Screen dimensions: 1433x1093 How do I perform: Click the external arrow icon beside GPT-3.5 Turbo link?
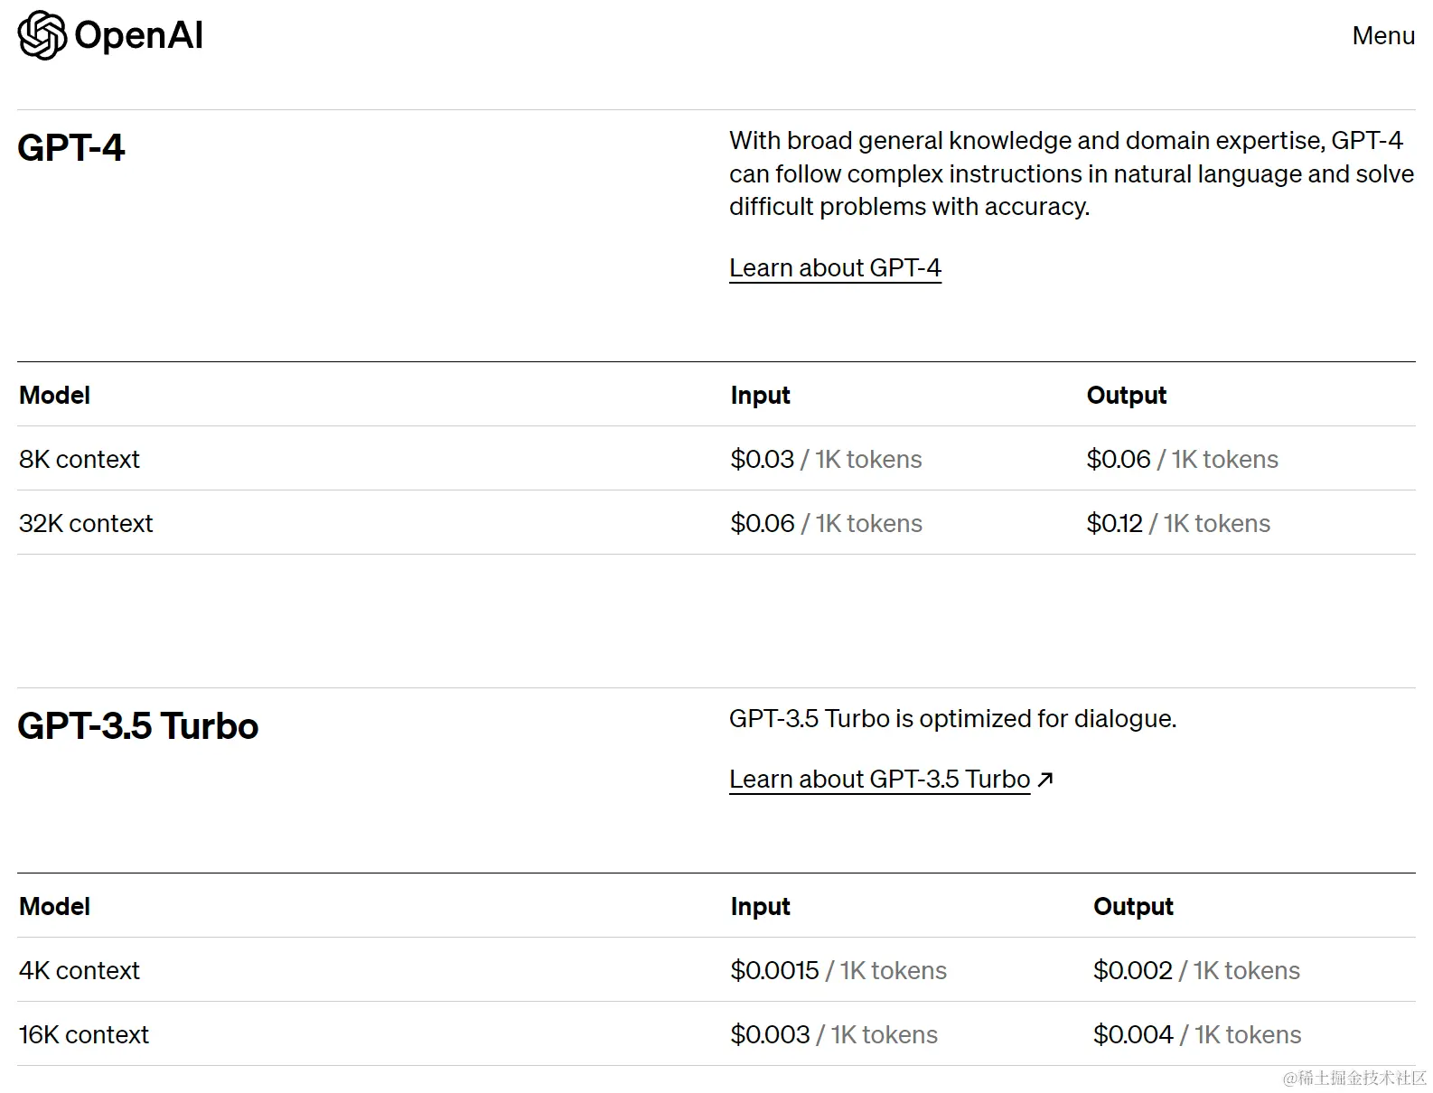click(x=1045, y=780)
